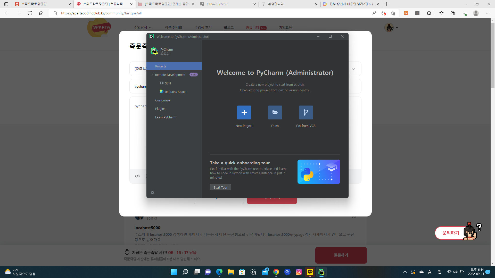
Task: Open 수강생 후기 navigation link
Action: [203, 28]
